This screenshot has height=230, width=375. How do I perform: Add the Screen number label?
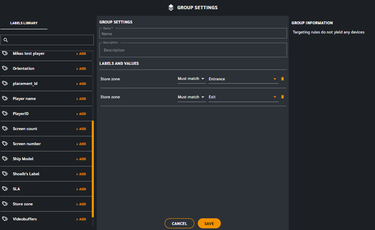81,144
